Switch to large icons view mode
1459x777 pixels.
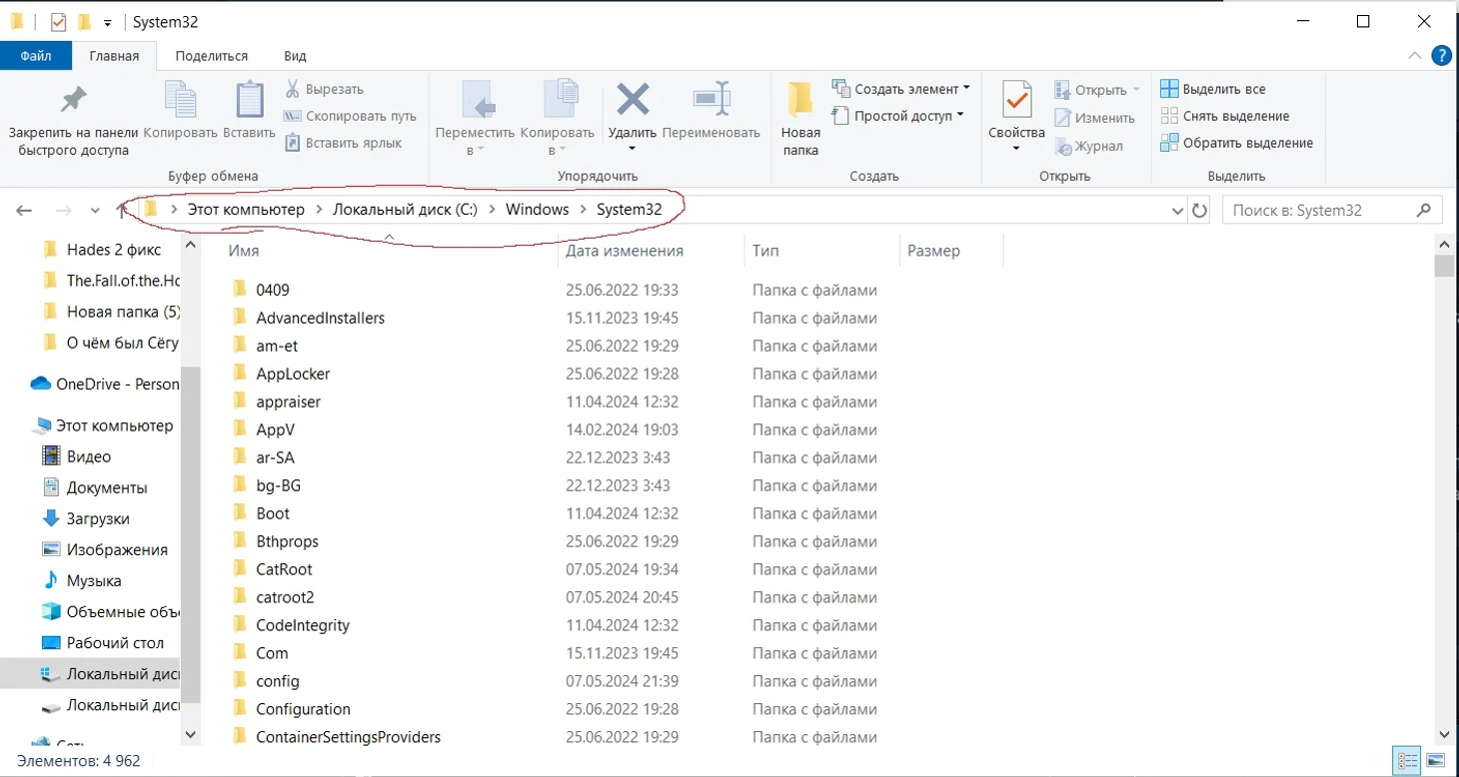point(1436,759)
